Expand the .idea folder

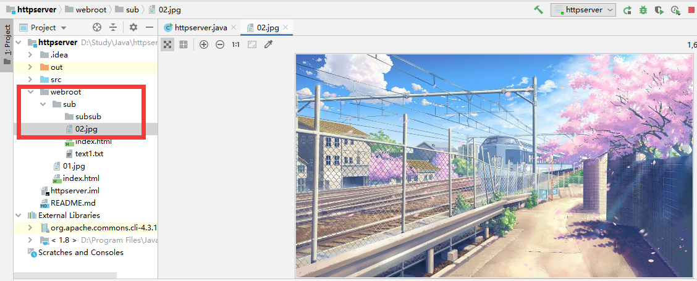[30, 55]
